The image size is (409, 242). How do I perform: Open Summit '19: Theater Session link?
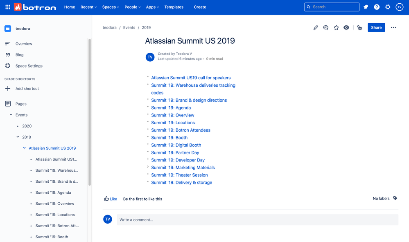[179, 175]
